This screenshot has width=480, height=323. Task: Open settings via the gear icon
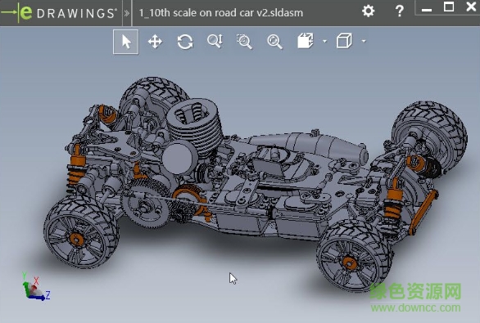(x=369, y=11)
